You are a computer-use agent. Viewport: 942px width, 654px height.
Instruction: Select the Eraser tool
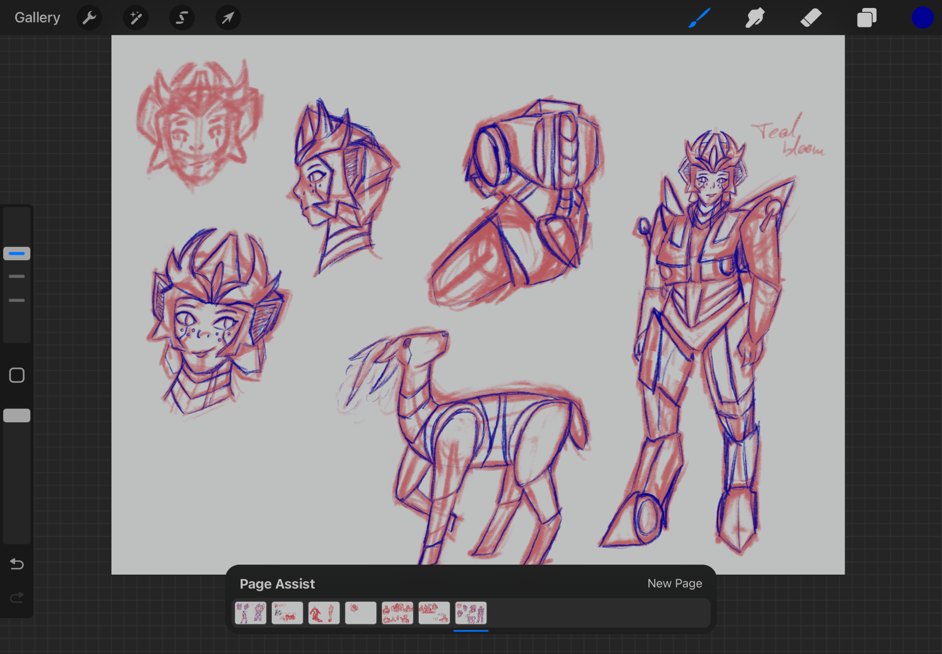(811, 18)
